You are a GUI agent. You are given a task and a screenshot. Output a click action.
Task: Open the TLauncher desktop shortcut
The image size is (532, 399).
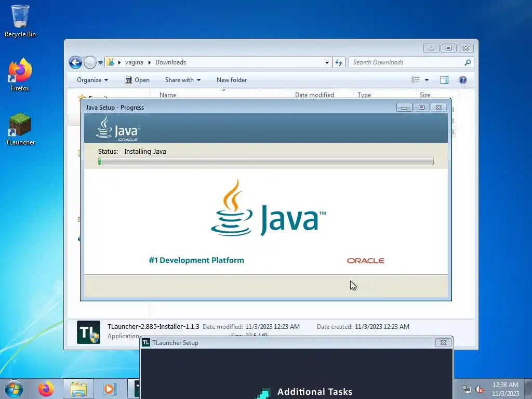(20, 129)
